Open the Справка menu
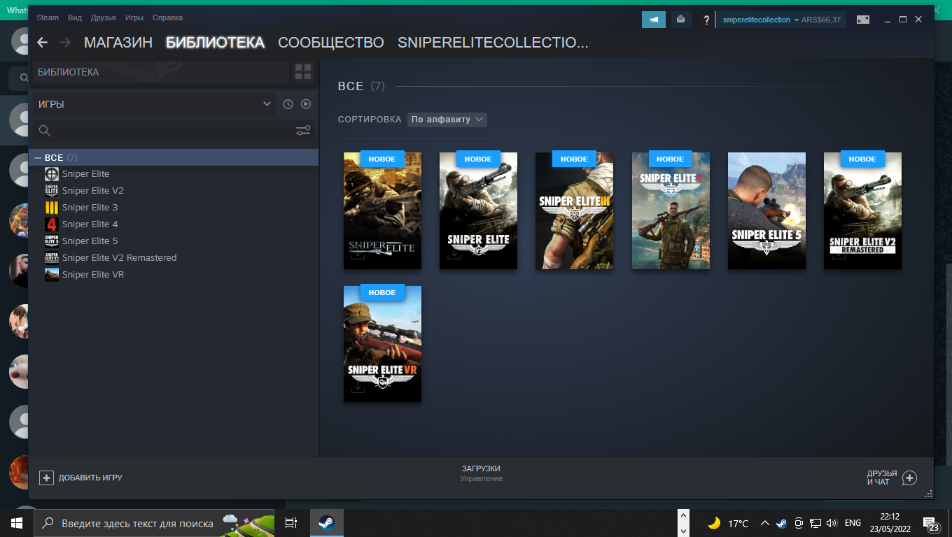Viewport: 952px width, 537px height. tap(167, 17)
